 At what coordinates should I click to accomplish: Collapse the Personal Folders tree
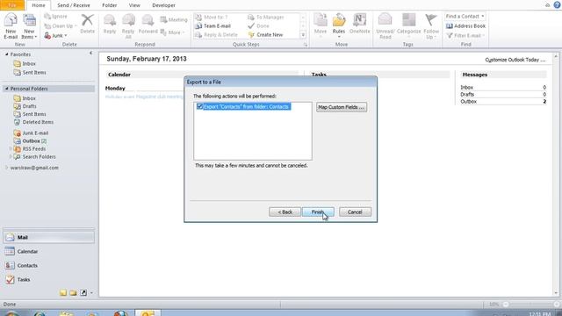tap(6, 89)
